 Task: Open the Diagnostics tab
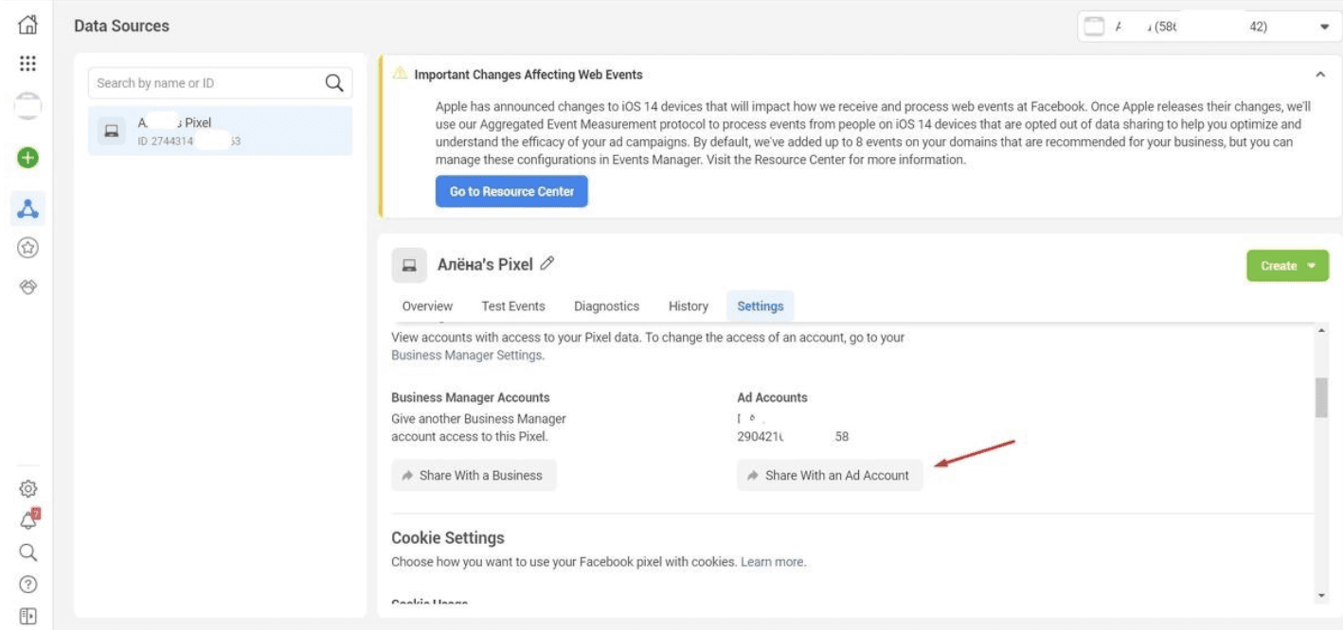point(607,306)
